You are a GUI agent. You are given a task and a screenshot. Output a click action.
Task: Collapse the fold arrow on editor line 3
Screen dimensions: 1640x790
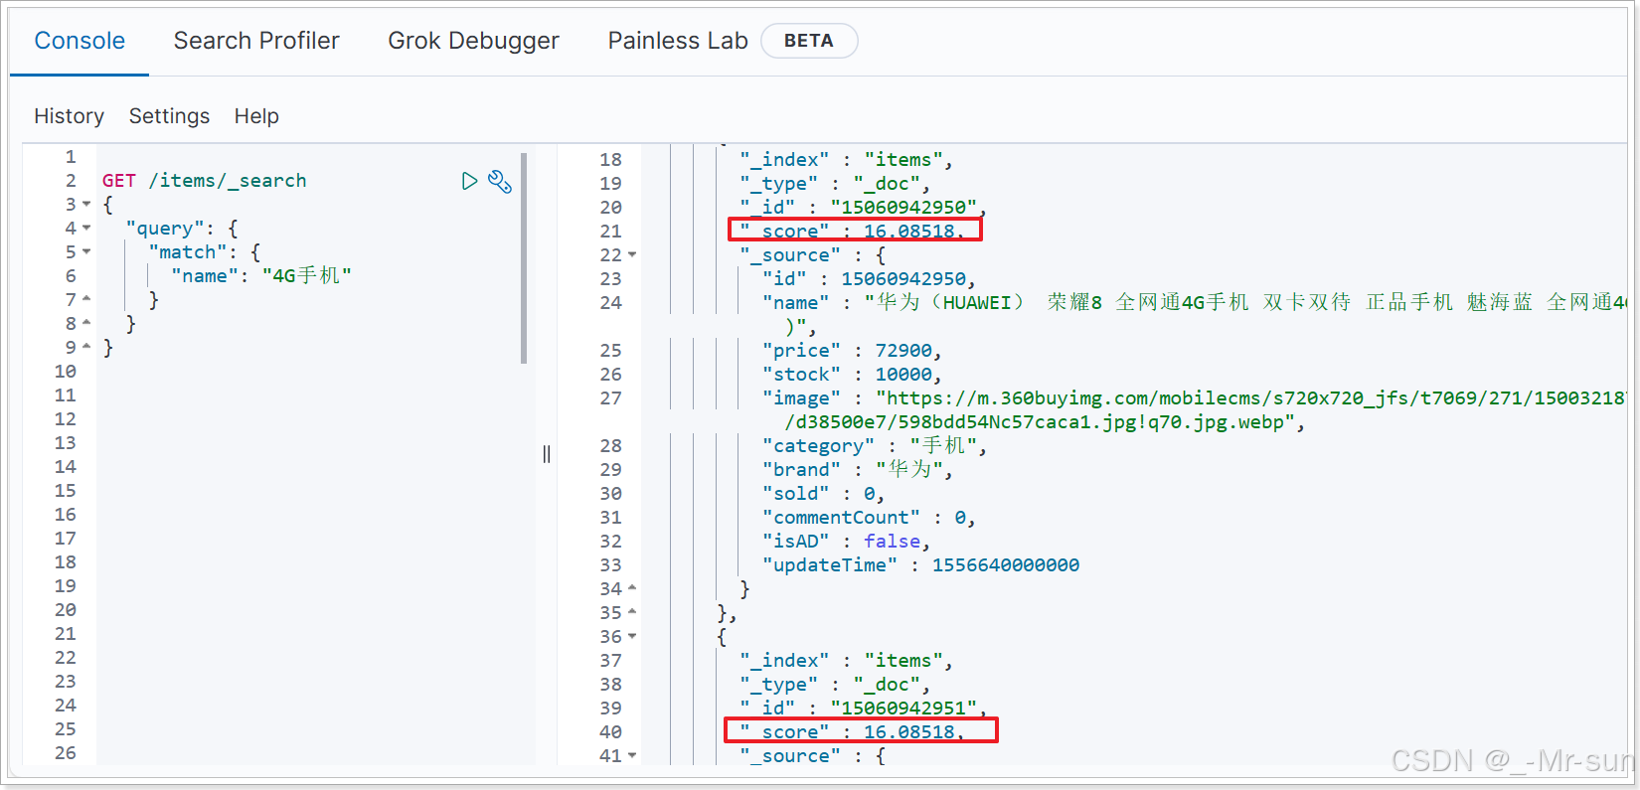(86, 205)
